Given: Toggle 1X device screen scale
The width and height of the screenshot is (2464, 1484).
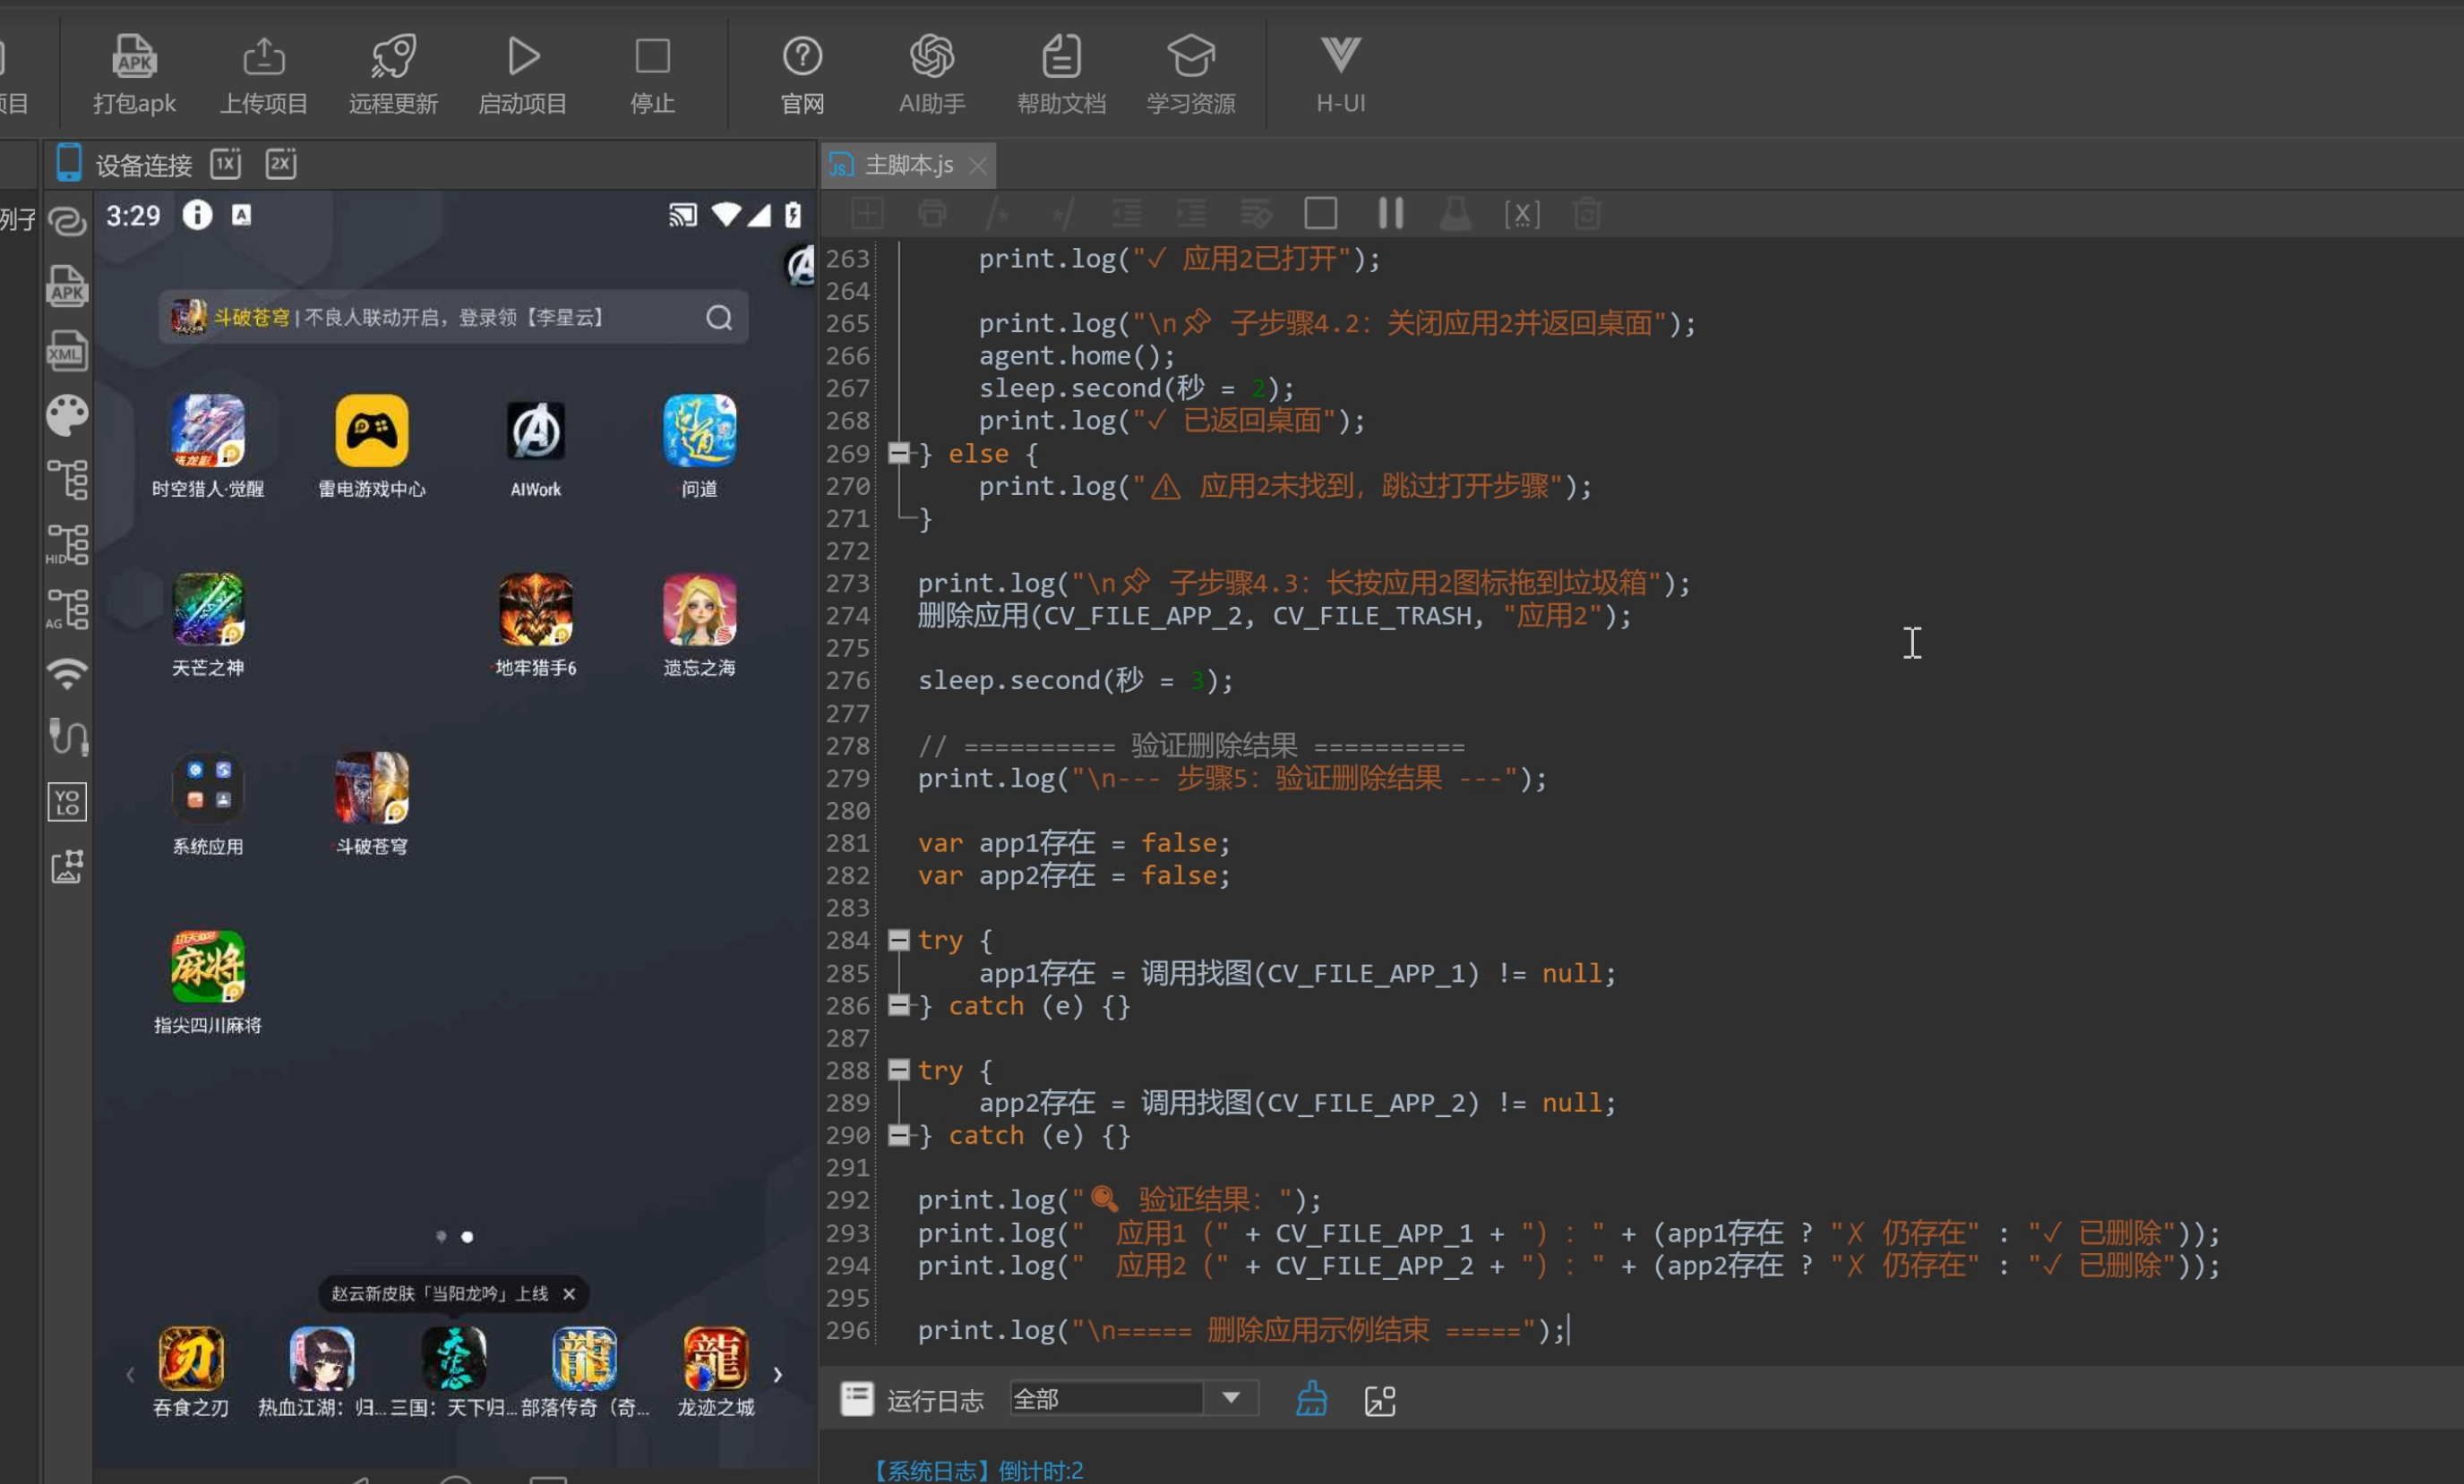Looking at the screenshot, I should click(226, 164).
